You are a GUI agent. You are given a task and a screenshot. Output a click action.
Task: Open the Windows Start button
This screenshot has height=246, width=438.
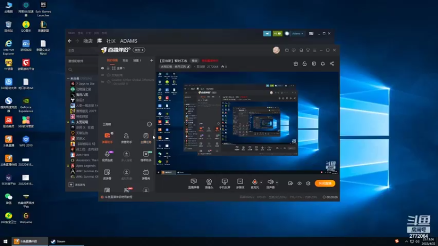tap(5, 242)
